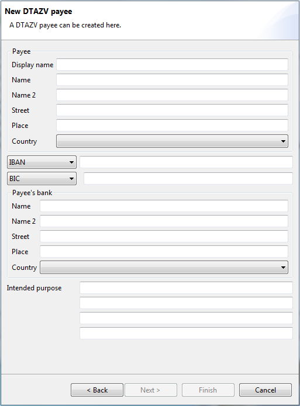Screen dimensions: 300x406
Task: Focus the Payee's bank Name field
Action: tap(164, 206)
